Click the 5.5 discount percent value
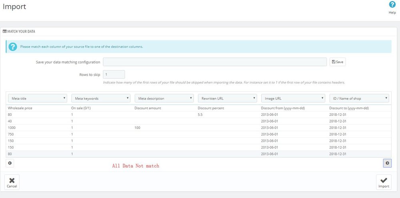 (x=200, y=115)
